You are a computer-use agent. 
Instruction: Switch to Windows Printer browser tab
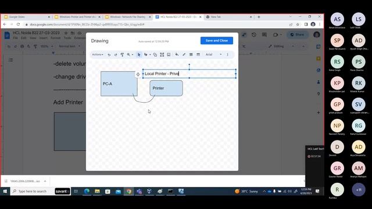click(77, 17)
